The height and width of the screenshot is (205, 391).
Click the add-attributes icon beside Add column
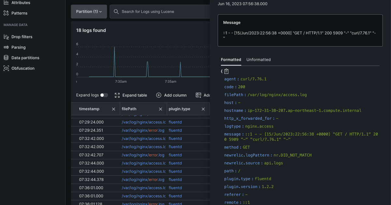pyautogui.click(x=199, y=95)
